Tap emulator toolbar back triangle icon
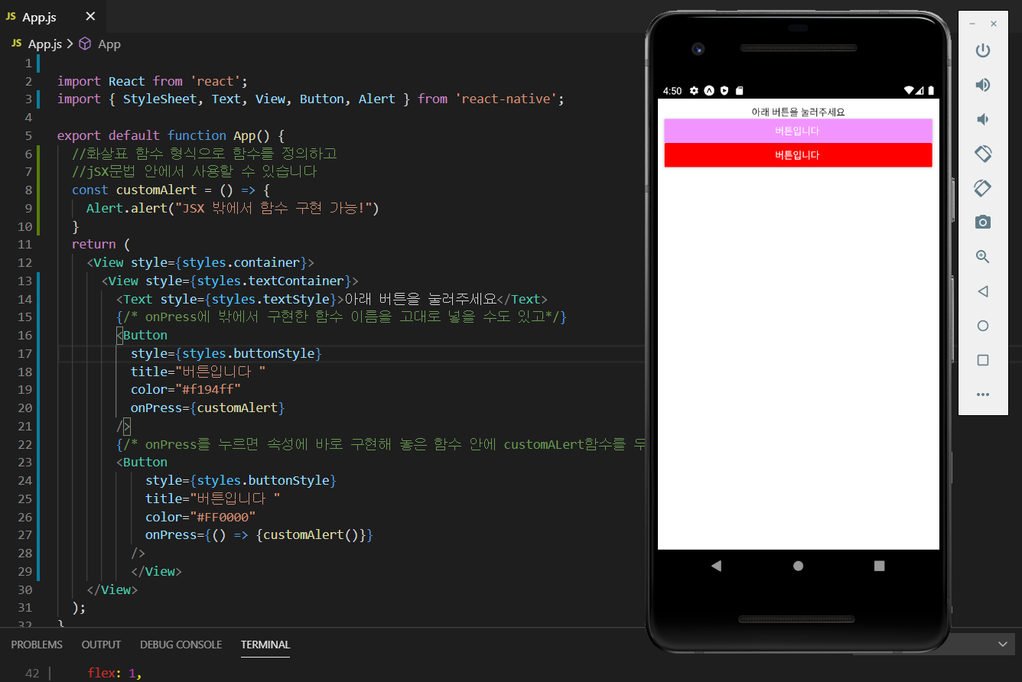The height and width of the screenshot is (682, 1022). pyautogui.click(x=983, y=291)
